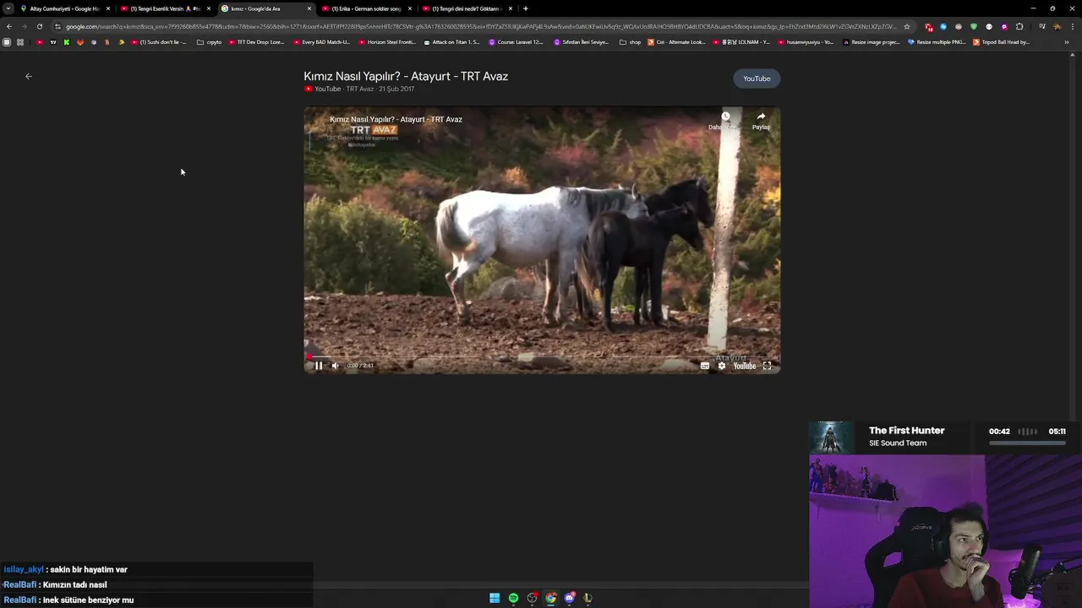The height and width of the screenshot is (608, 1082).
Task: Open 'Sushi don't lie' bookmark
Action: coord(160,41)
